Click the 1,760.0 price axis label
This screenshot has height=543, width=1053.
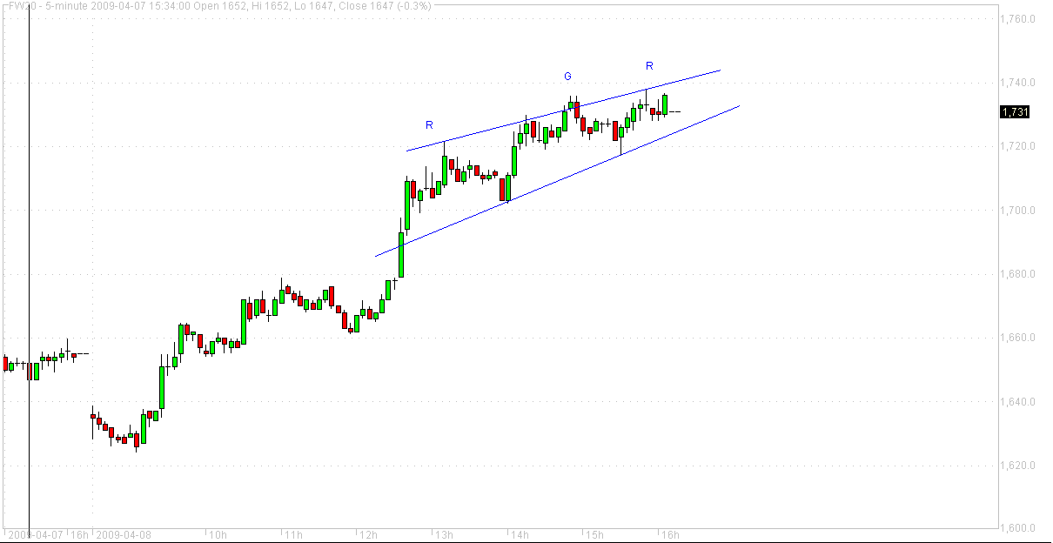click(x=1019, y=18)
